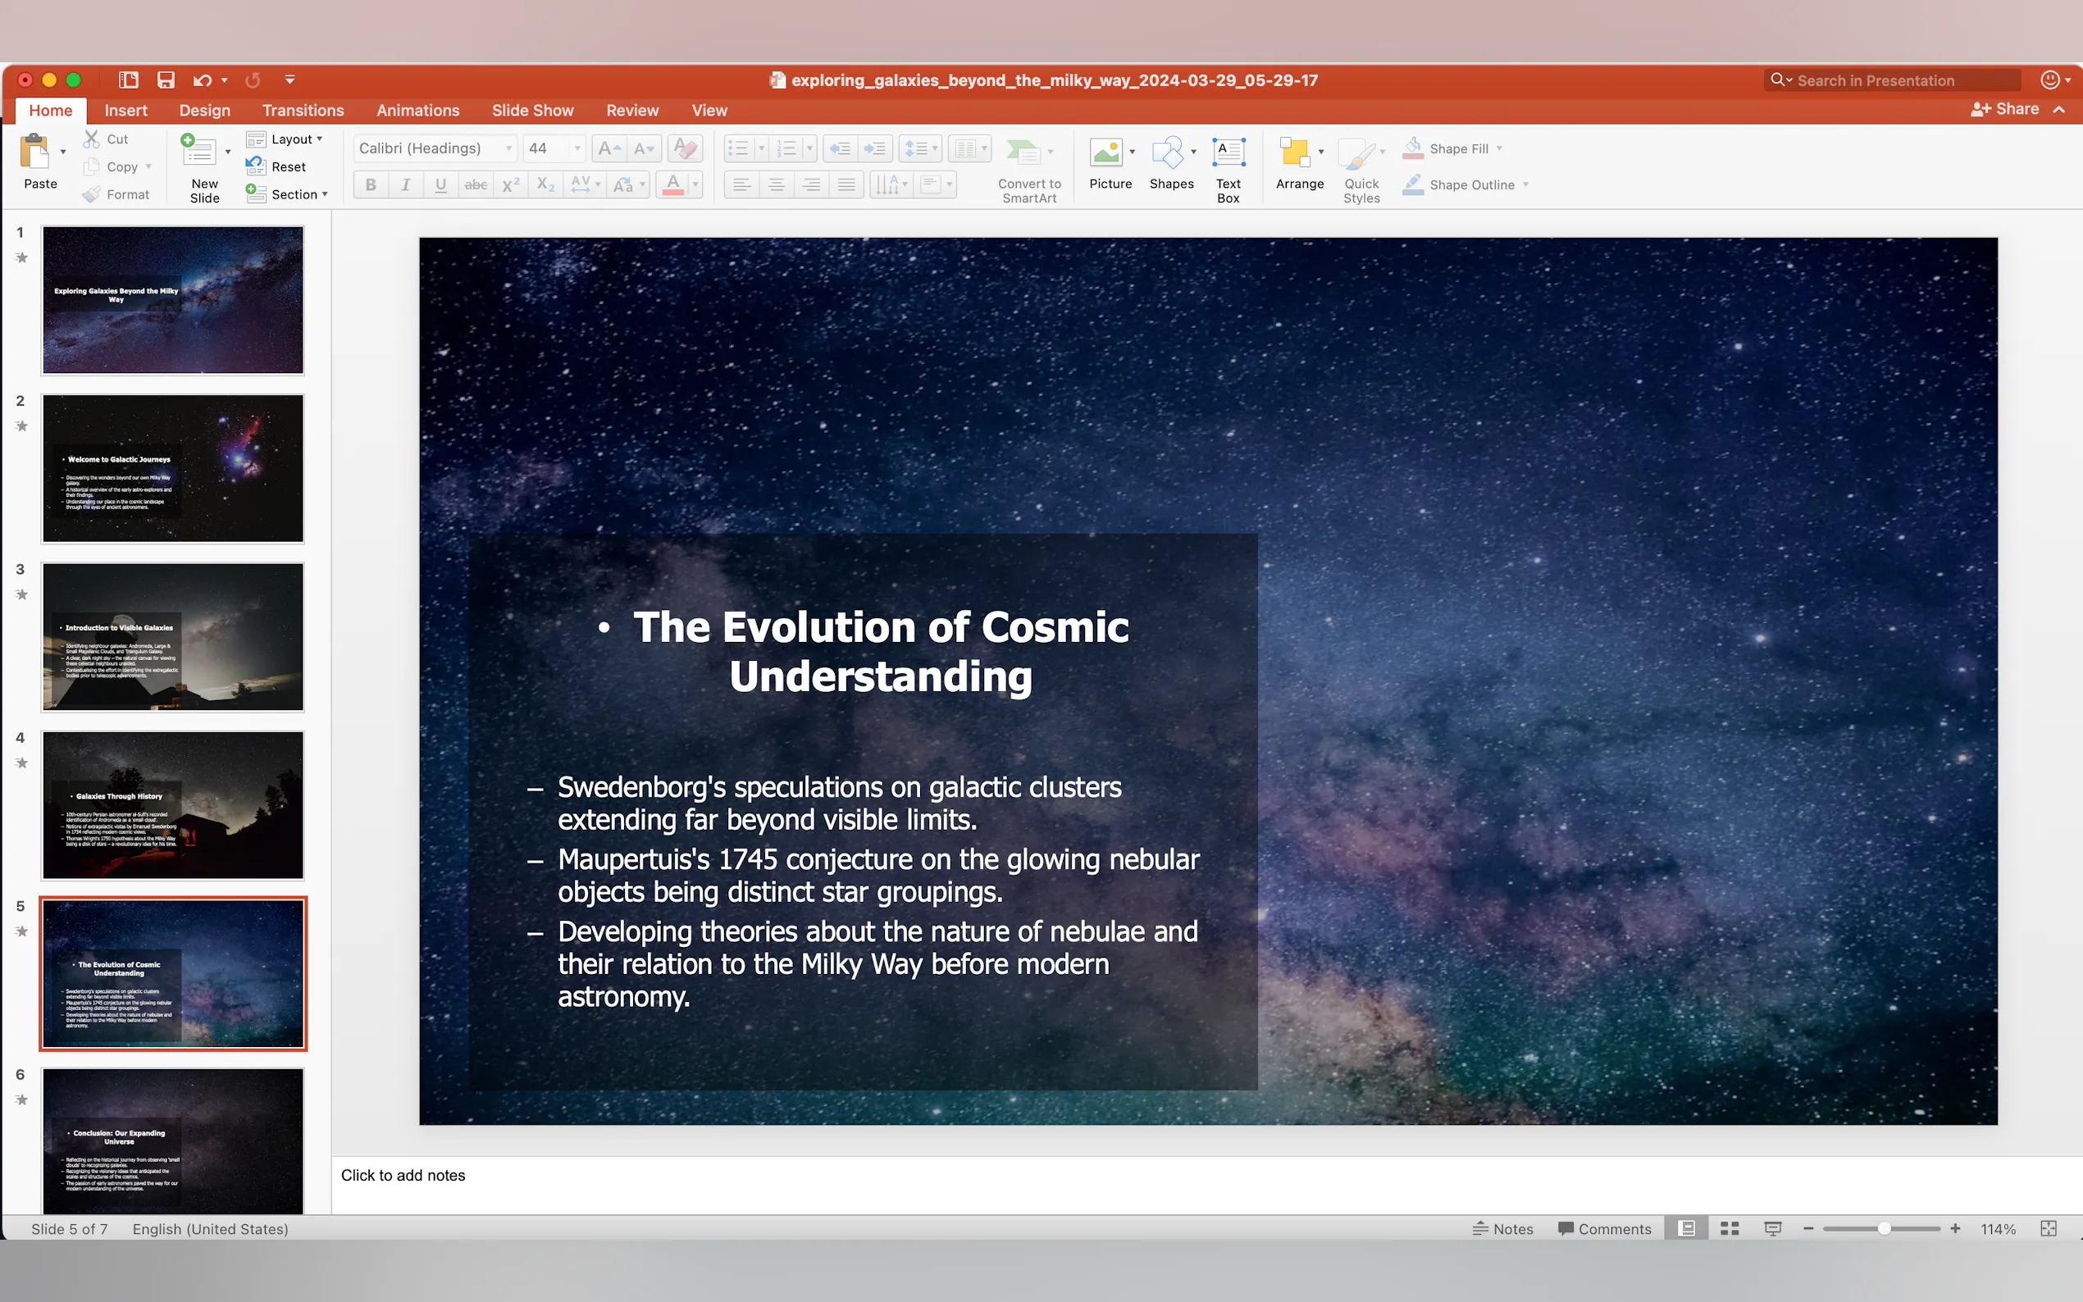Click the Increase Font Size icon

tap(608, 148)
